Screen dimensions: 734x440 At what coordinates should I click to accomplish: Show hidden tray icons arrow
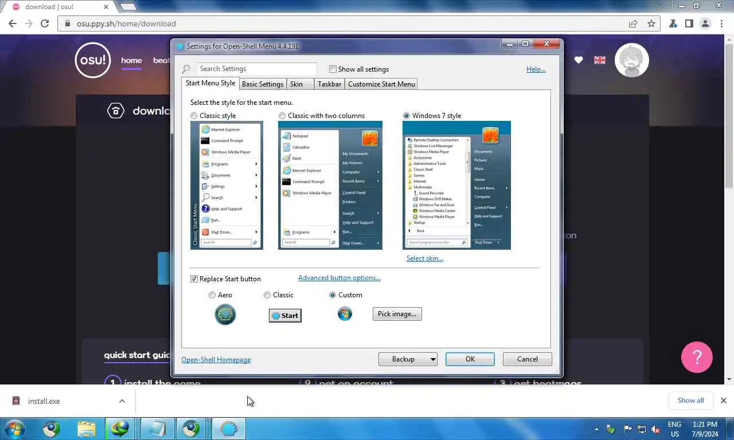pyautogui.click(x=596, y=429)
